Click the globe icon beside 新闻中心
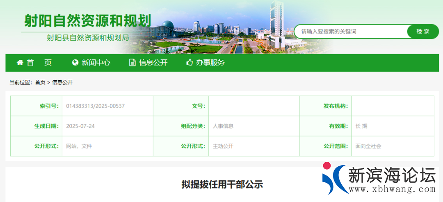The width and height of the screenshot is (443, 202). coord(75,63)
